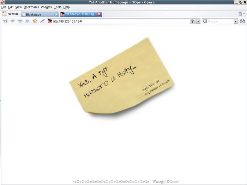Screen dimensions: 247x185
Task: Click the question mark icon in address bar
Action: 192,21
